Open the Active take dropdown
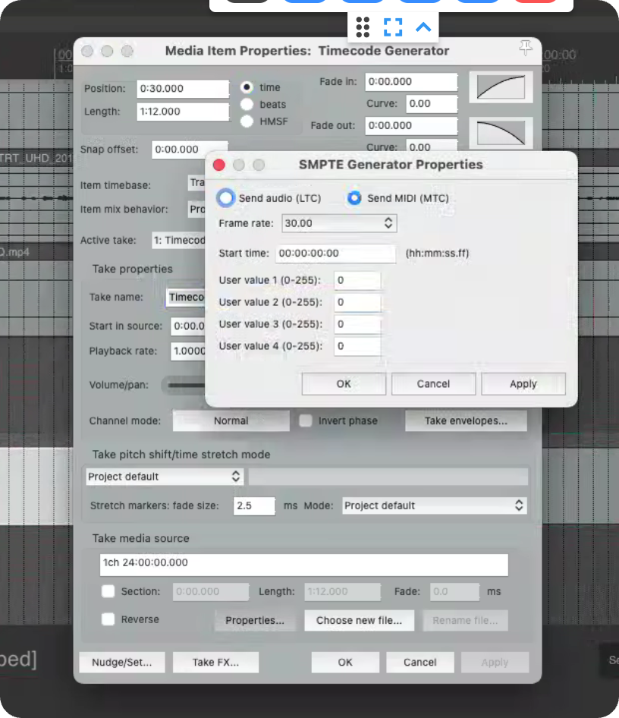Viewport: 619px width, 718px height. click(x=178, y=241)
